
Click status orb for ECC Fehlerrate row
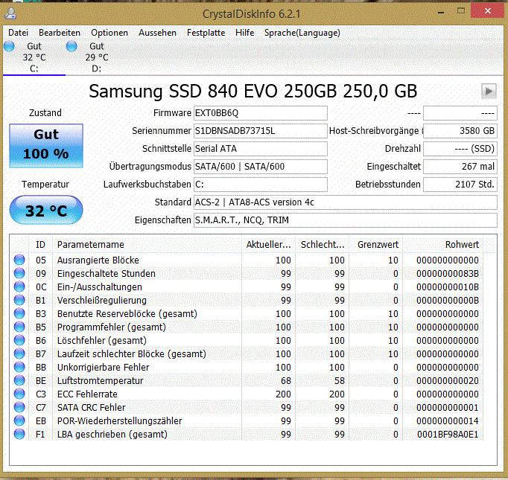click(x=19, y=394)
